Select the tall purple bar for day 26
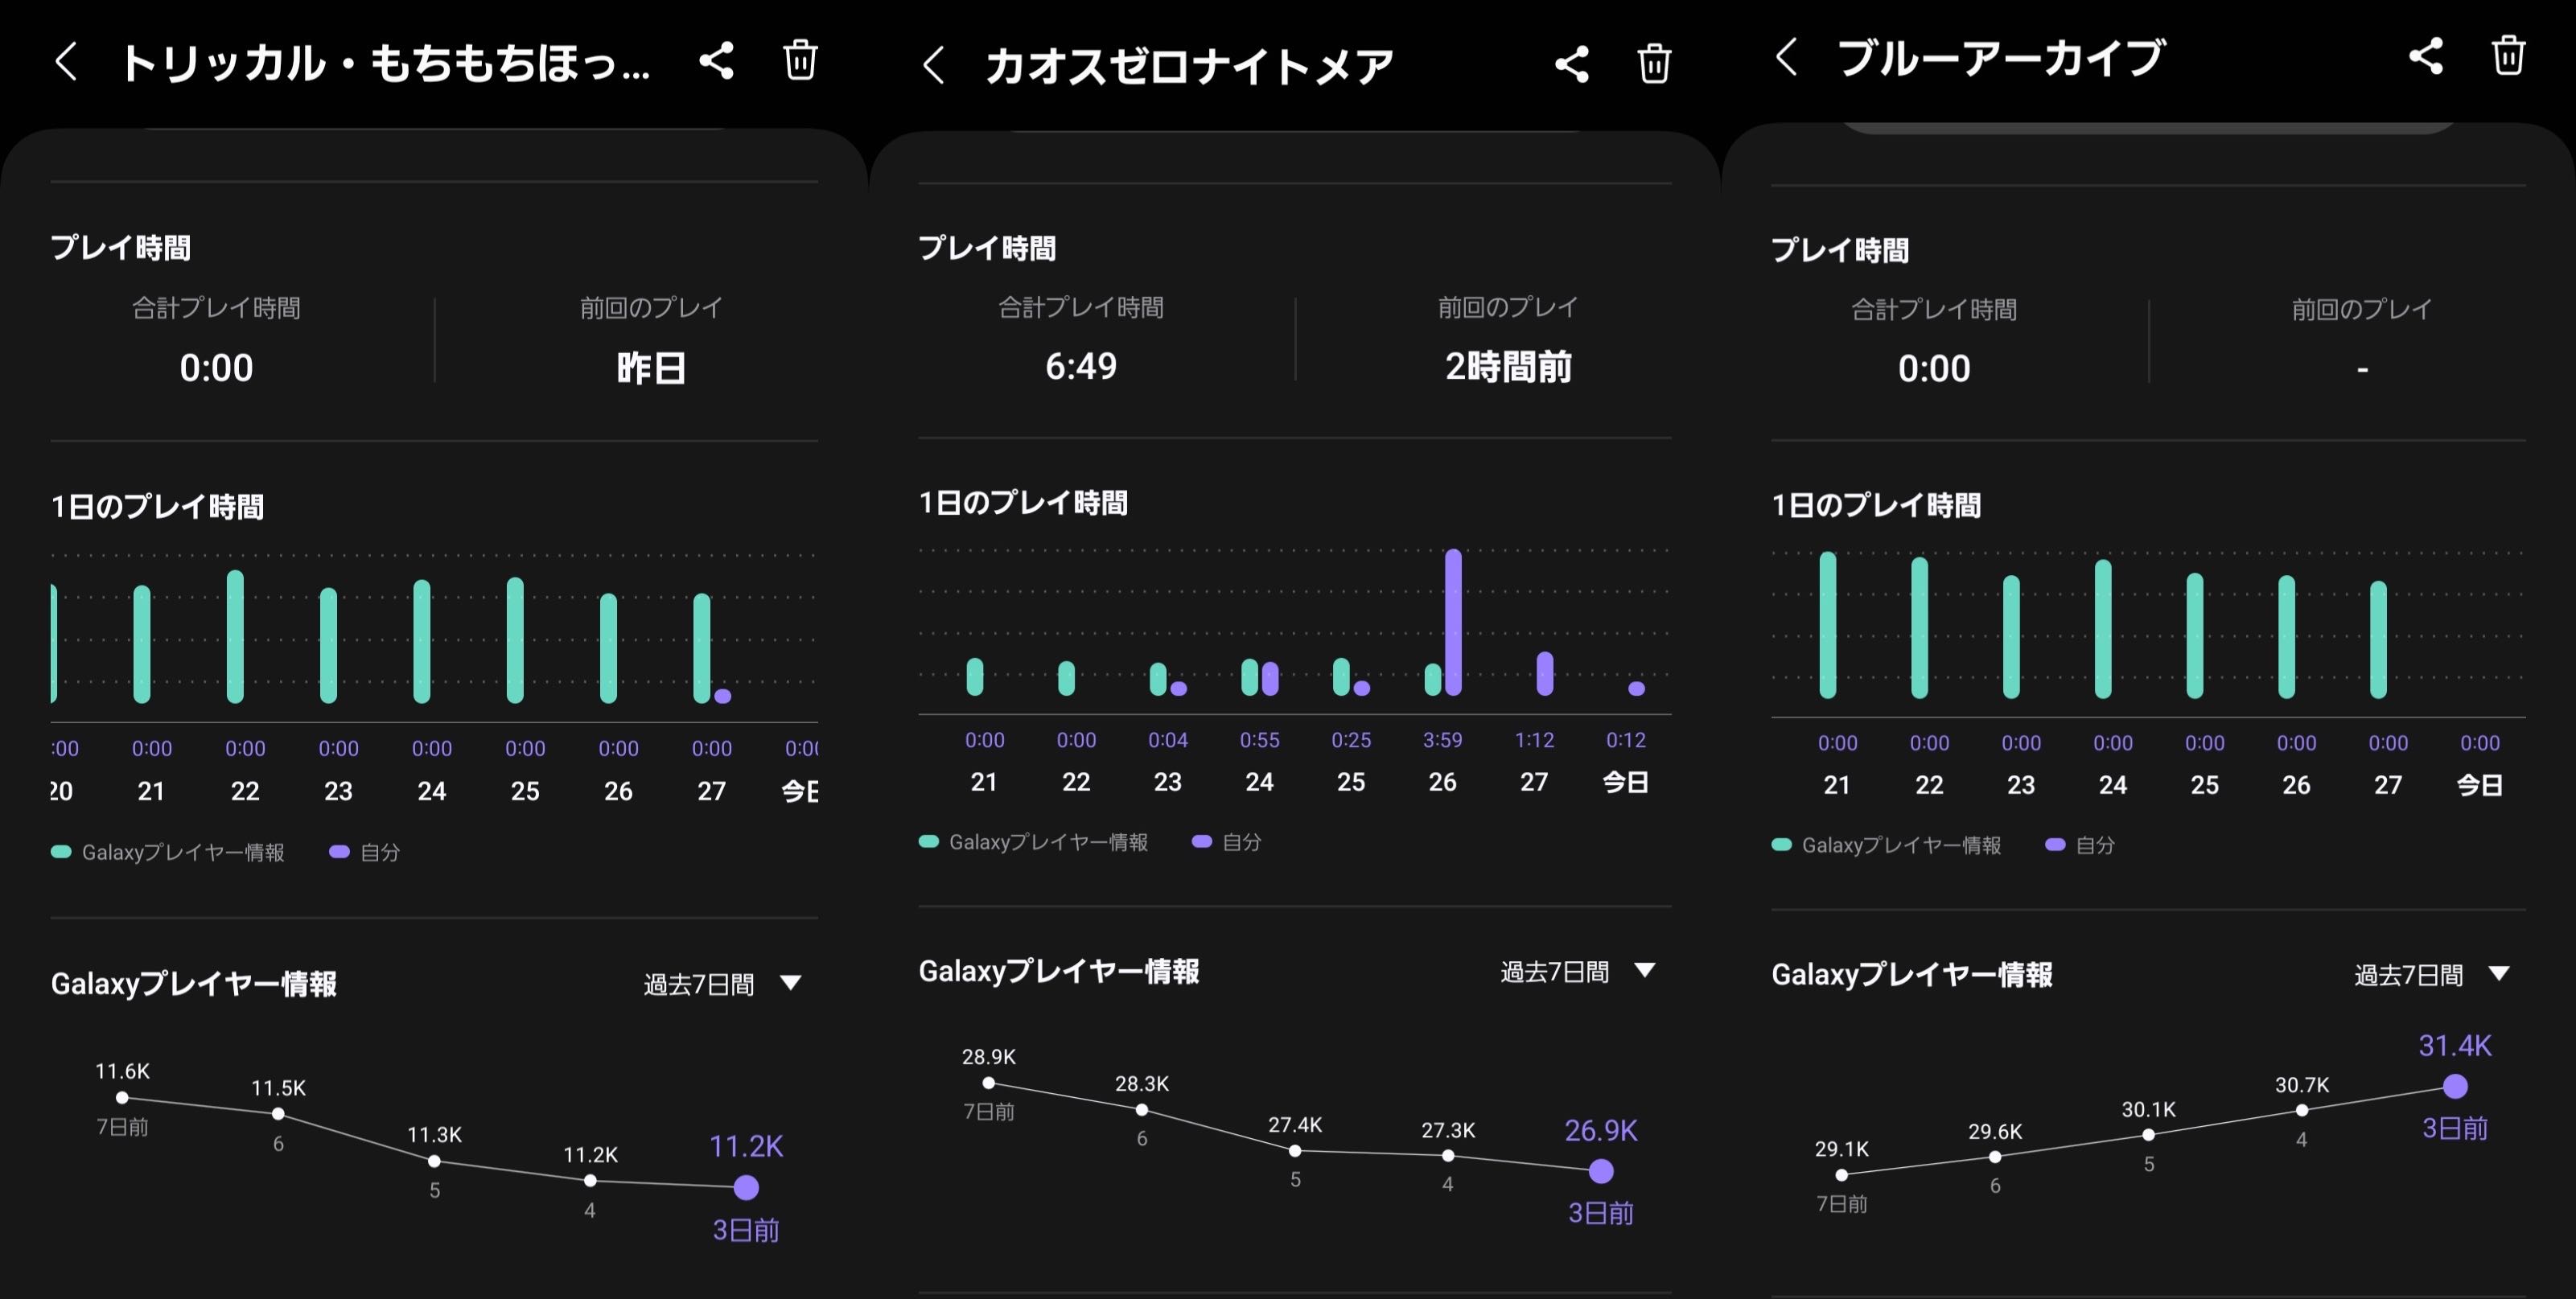Viewport: 2576px width, 1299px height. [x=1453, y=621]
